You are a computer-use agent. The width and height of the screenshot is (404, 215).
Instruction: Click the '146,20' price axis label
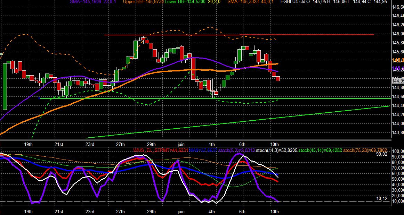[x=397, y=25]
